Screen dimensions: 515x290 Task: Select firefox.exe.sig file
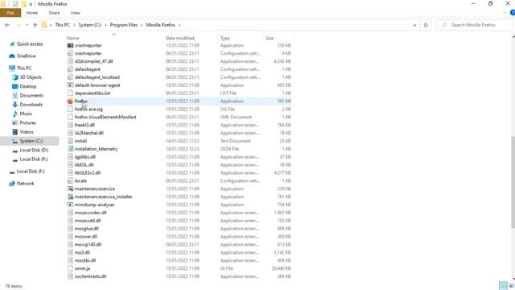pos(89,110)
